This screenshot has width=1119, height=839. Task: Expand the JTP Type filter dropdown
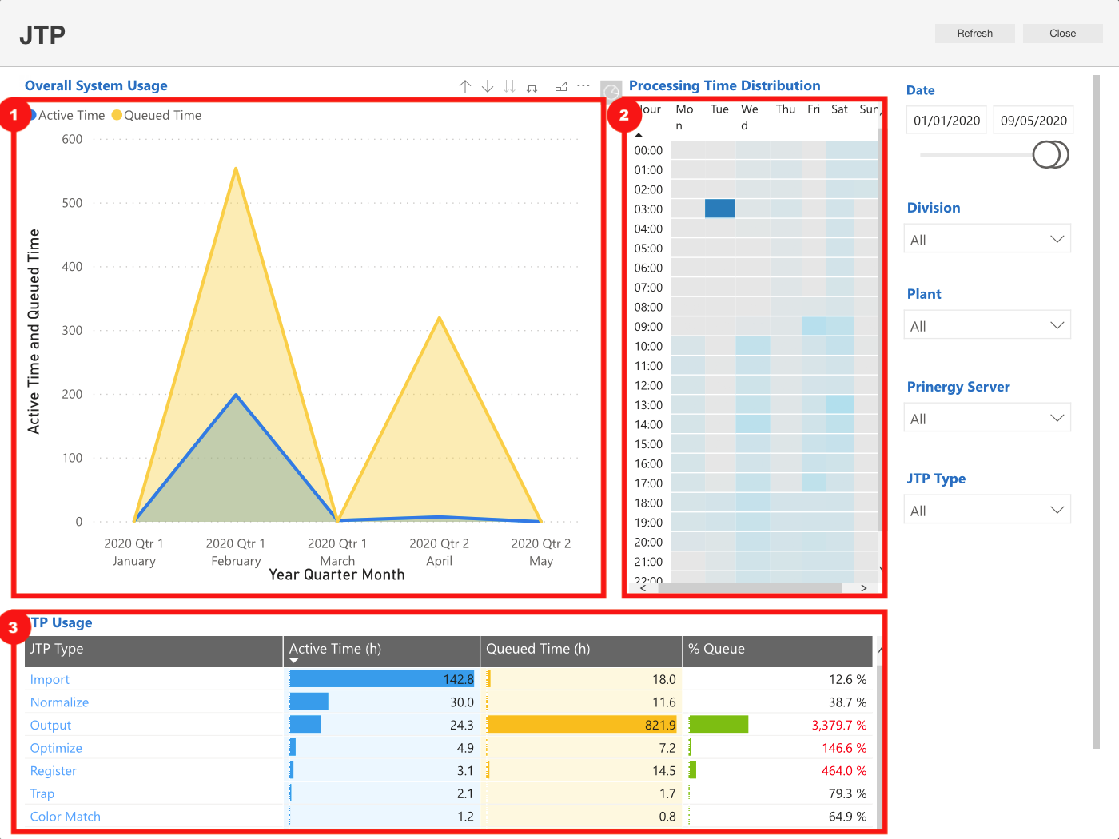[987, 511]
